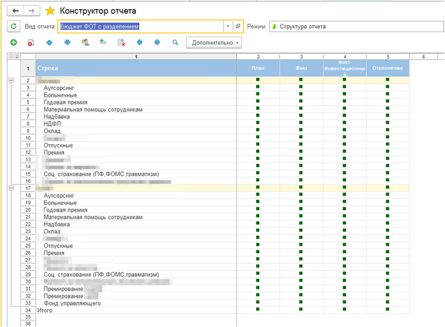Select Отпускные in row 25
The width and height of the screenshot is (445, 327).
click(58, 246)
